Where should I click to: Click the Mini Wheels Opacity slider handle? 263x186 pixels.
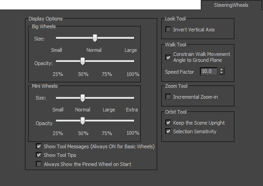pyautogui.click(x=83, y=121)
